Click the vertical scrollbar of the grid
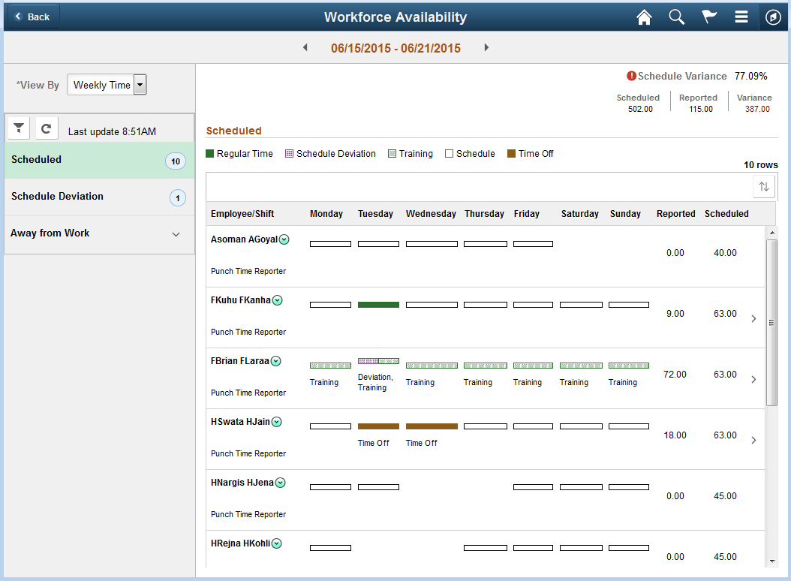Viewport: 791px width, 581px height. [x=773, y=323]
